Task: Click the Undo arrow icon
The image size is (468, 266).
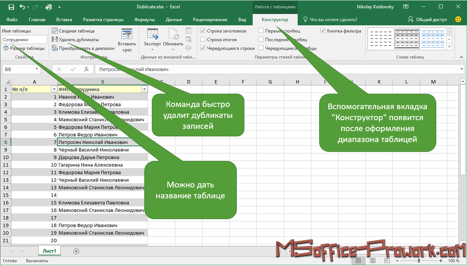Action: point(22,7)
